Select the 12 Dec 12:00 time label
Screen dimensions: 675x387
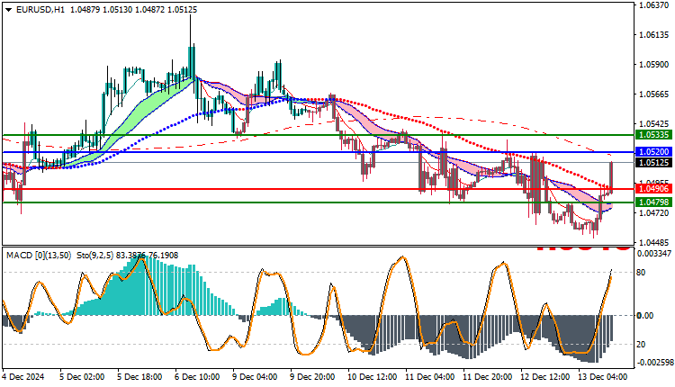[545, 377]
